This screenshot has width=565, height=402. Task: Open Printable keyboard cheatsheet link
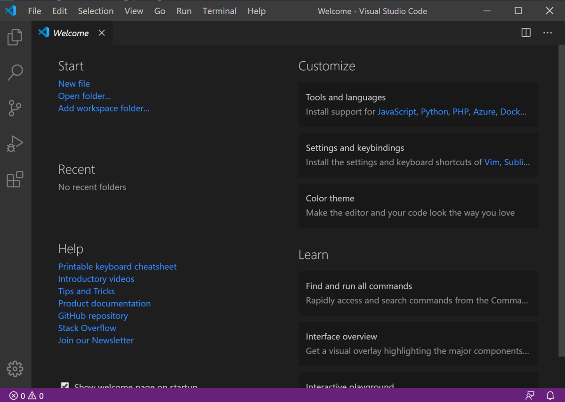pos(117,266)
